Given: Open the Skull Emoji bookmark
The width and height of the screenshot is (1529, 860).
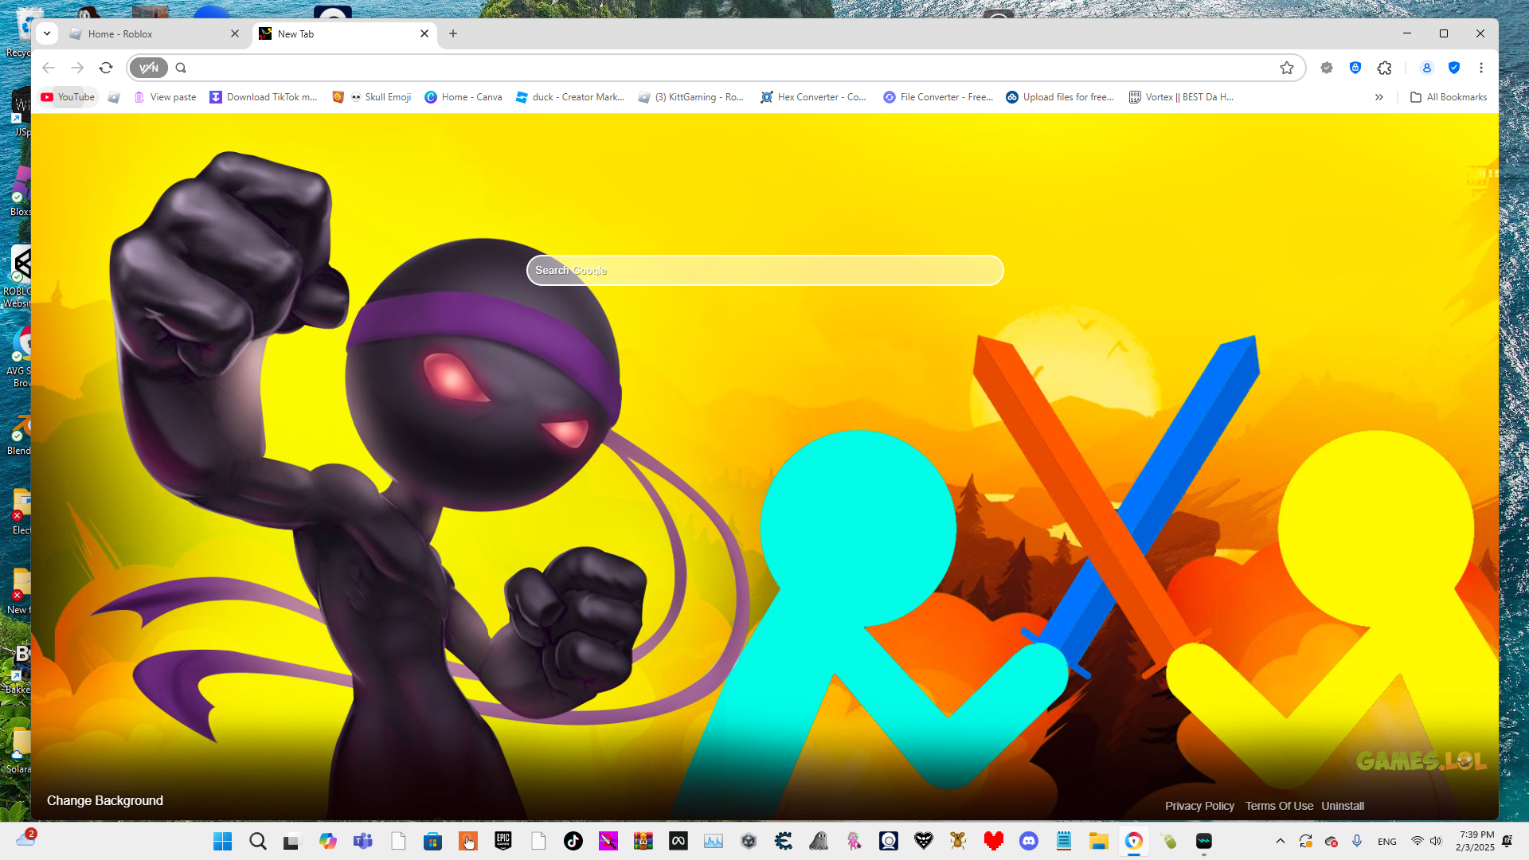Looking at the screenshot, I should [x=381, y=97].
